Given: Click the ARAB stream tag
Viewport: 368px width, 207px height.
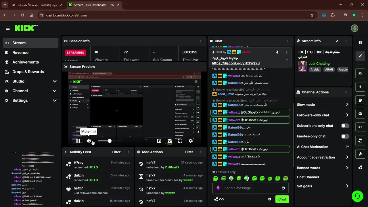Looking at the screenshot, I should tap(329, 70).
